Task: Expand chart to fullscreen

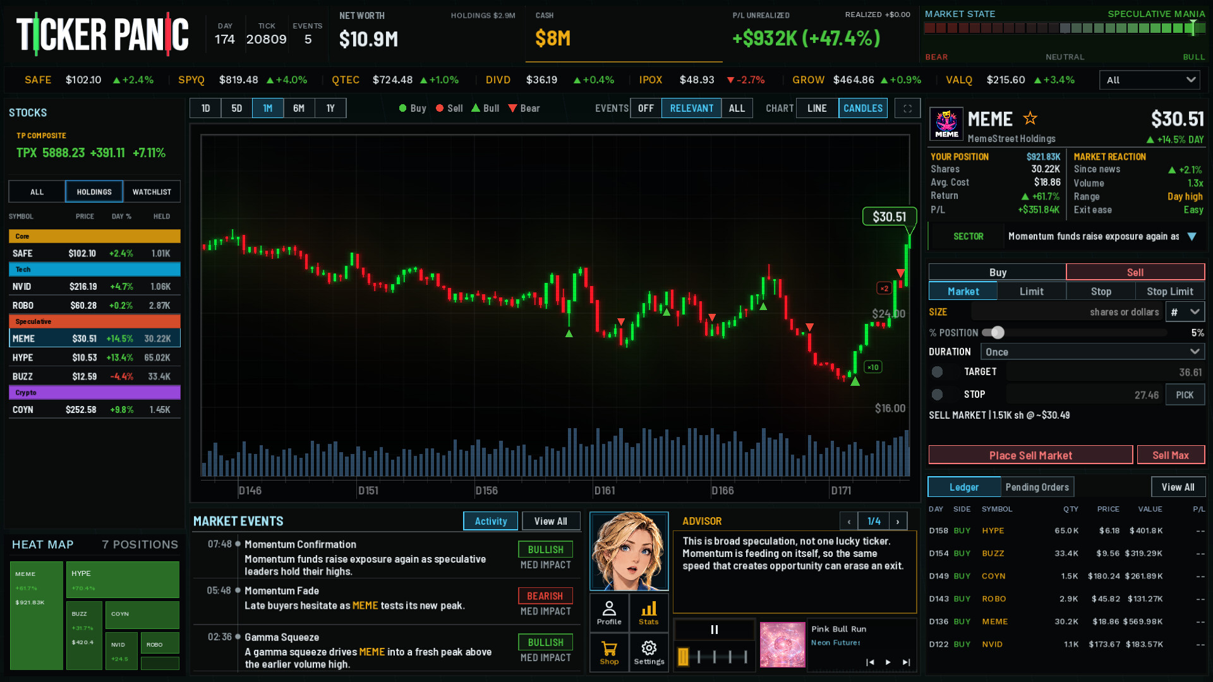Action: pyautogui.click(x=907, y=109)
